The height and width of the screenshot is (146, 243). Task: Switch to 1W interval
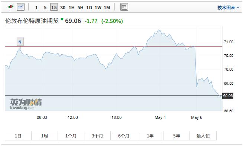click(x=98, y=7)
